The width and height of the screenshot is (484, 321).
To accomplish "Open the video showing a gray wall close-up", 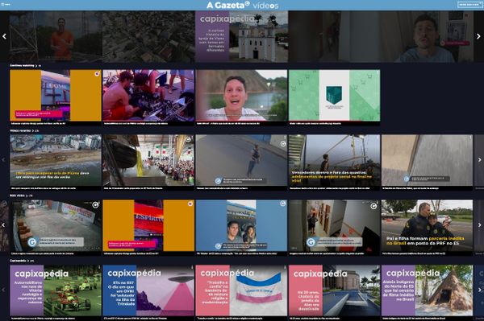I will [x=428, y=163].
